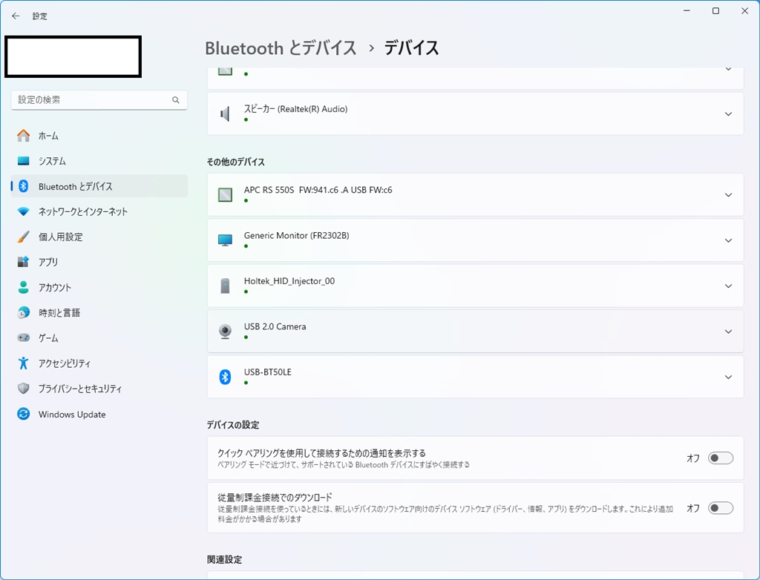Expand the APC RS 550S device entry
The height and width of the screenshot is (580, 760).
[x=728, y=195]
